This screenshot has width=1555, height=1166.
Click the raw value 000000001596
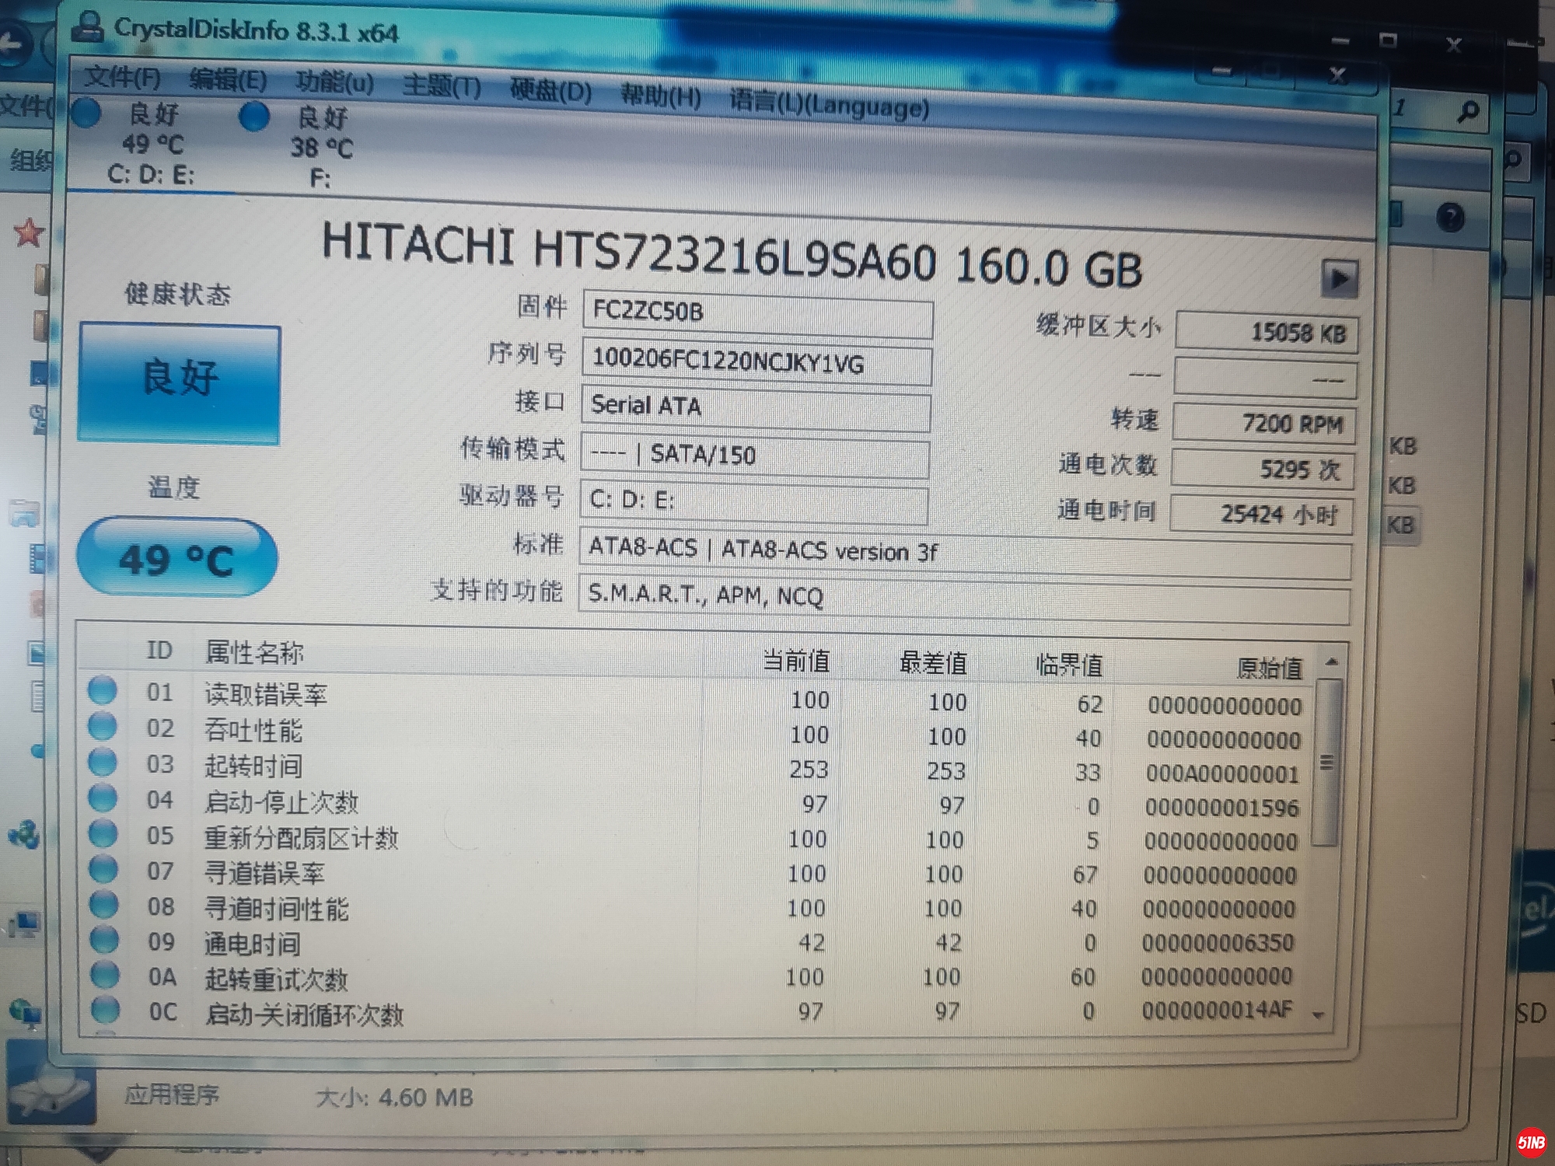click(1221, 808)
